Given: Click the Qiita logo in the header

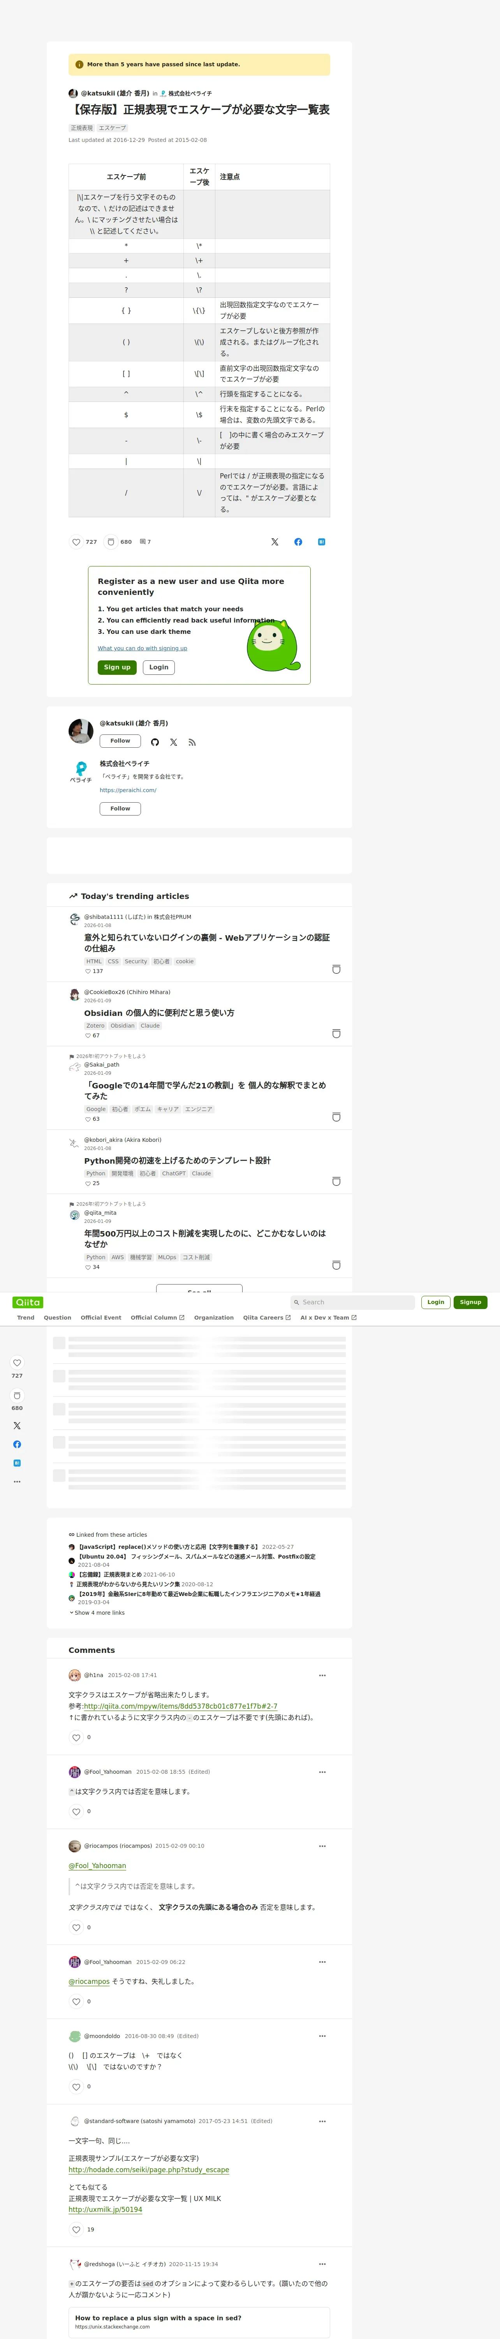Looking at the screenshot, I should coord(28,1302).
